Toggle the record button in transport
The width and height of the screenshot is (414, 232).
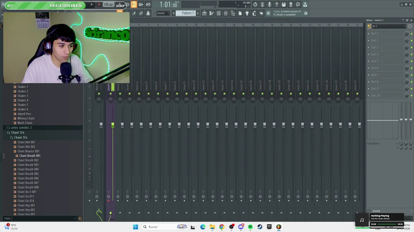[99, 5]
